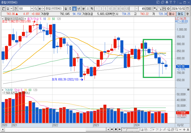This screenshot has height=133, width=191.
Task: Click the magnifier zoom icon at bottom
Action: coord(176,129)
